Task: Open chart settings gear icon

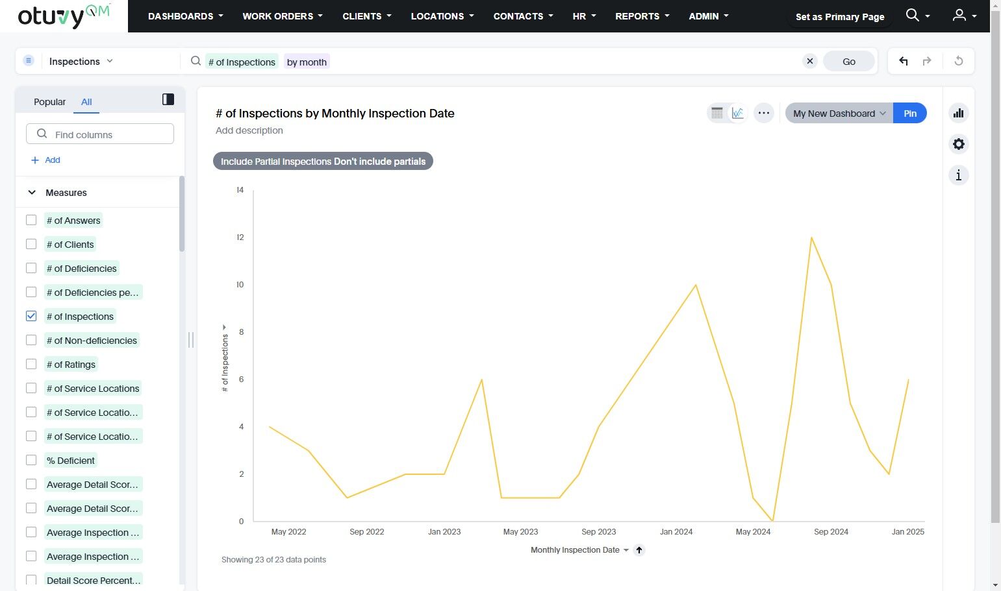Action: 958,144
